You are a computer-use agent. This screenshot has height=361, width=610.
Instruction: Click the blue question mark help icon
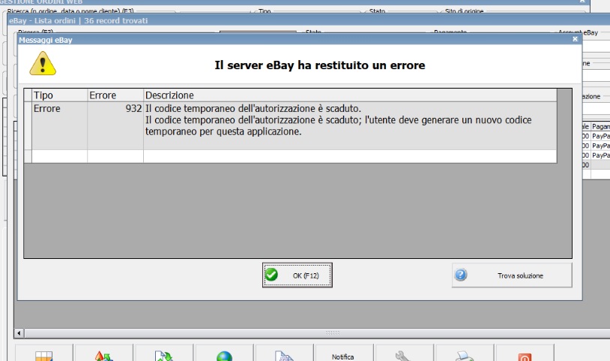461,275
